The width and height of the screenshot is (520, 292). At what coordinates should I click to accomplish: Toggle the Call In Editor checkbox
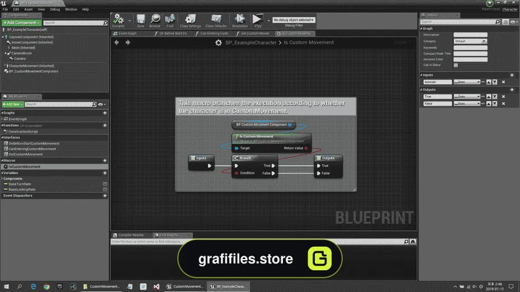pos(456,65)
